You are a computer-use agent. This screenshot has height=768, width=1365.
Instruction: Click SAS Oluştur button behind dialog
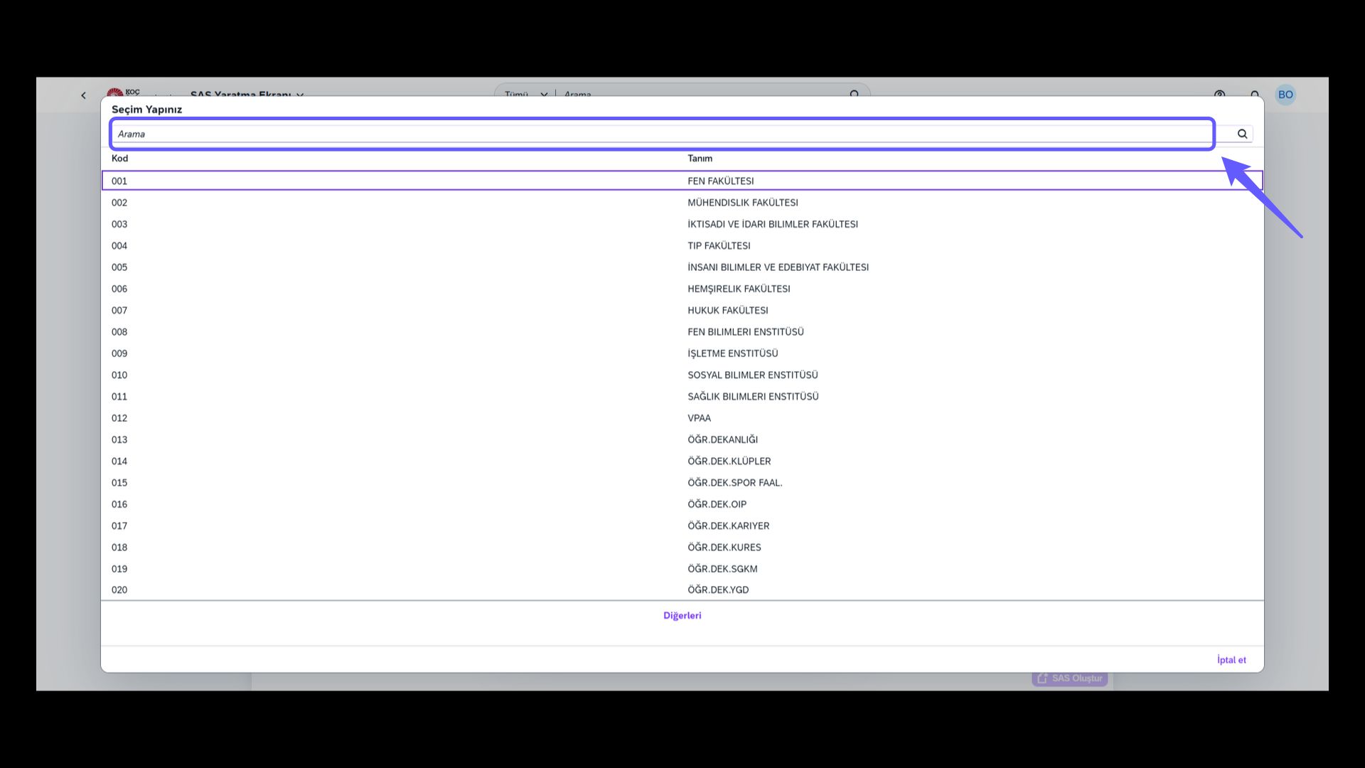tap(1070, 678)
